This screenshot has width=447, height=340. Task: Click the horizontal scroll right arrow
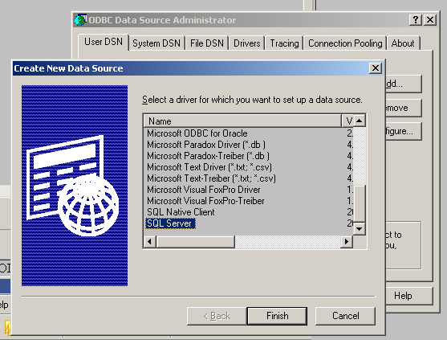click(347, 242)
